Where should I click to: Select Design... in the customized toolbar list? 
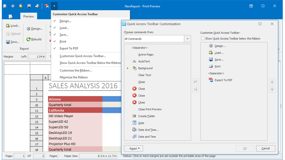pos(220,46)
